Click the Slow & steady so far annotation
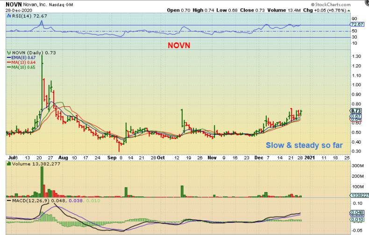Image resolution: width=369 pixels, height=235 pixels. [x=304, y=145]
